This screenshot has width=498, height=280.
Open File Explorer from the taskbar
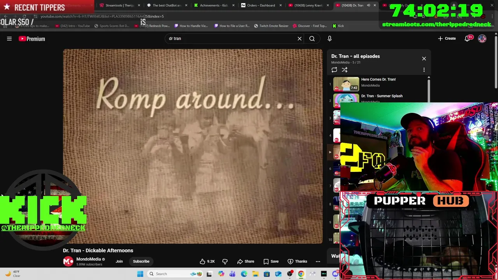(255, 274)
